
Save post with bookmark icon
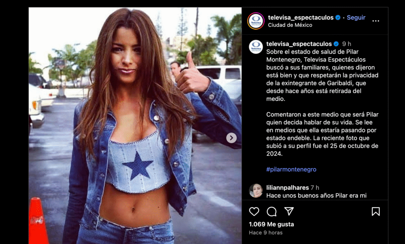376,212
